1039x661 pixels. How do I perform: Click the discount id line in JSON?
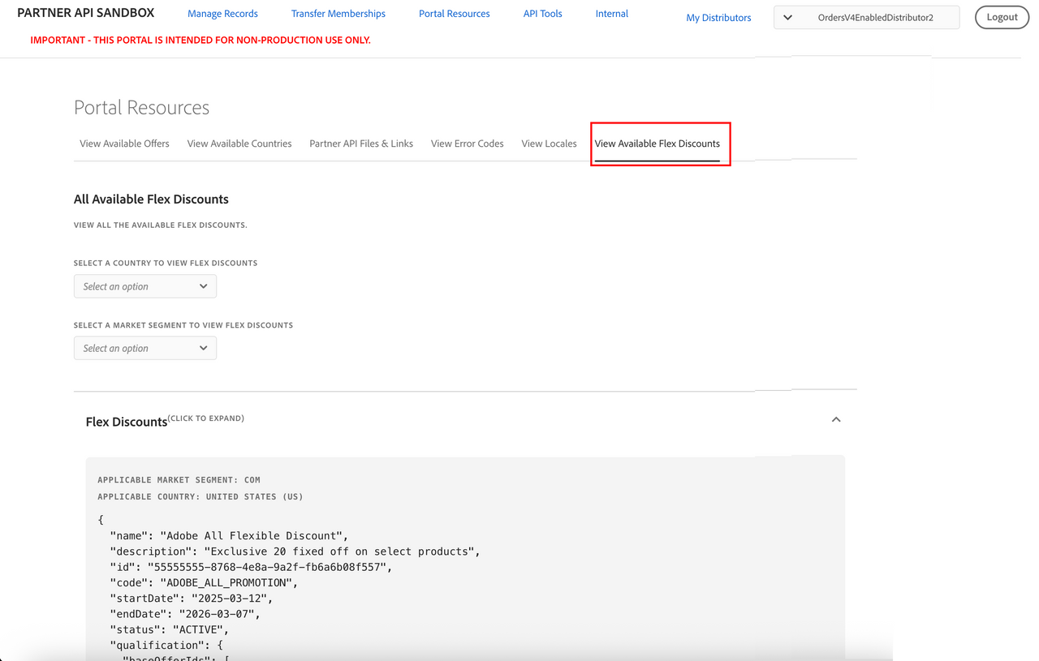251,567
